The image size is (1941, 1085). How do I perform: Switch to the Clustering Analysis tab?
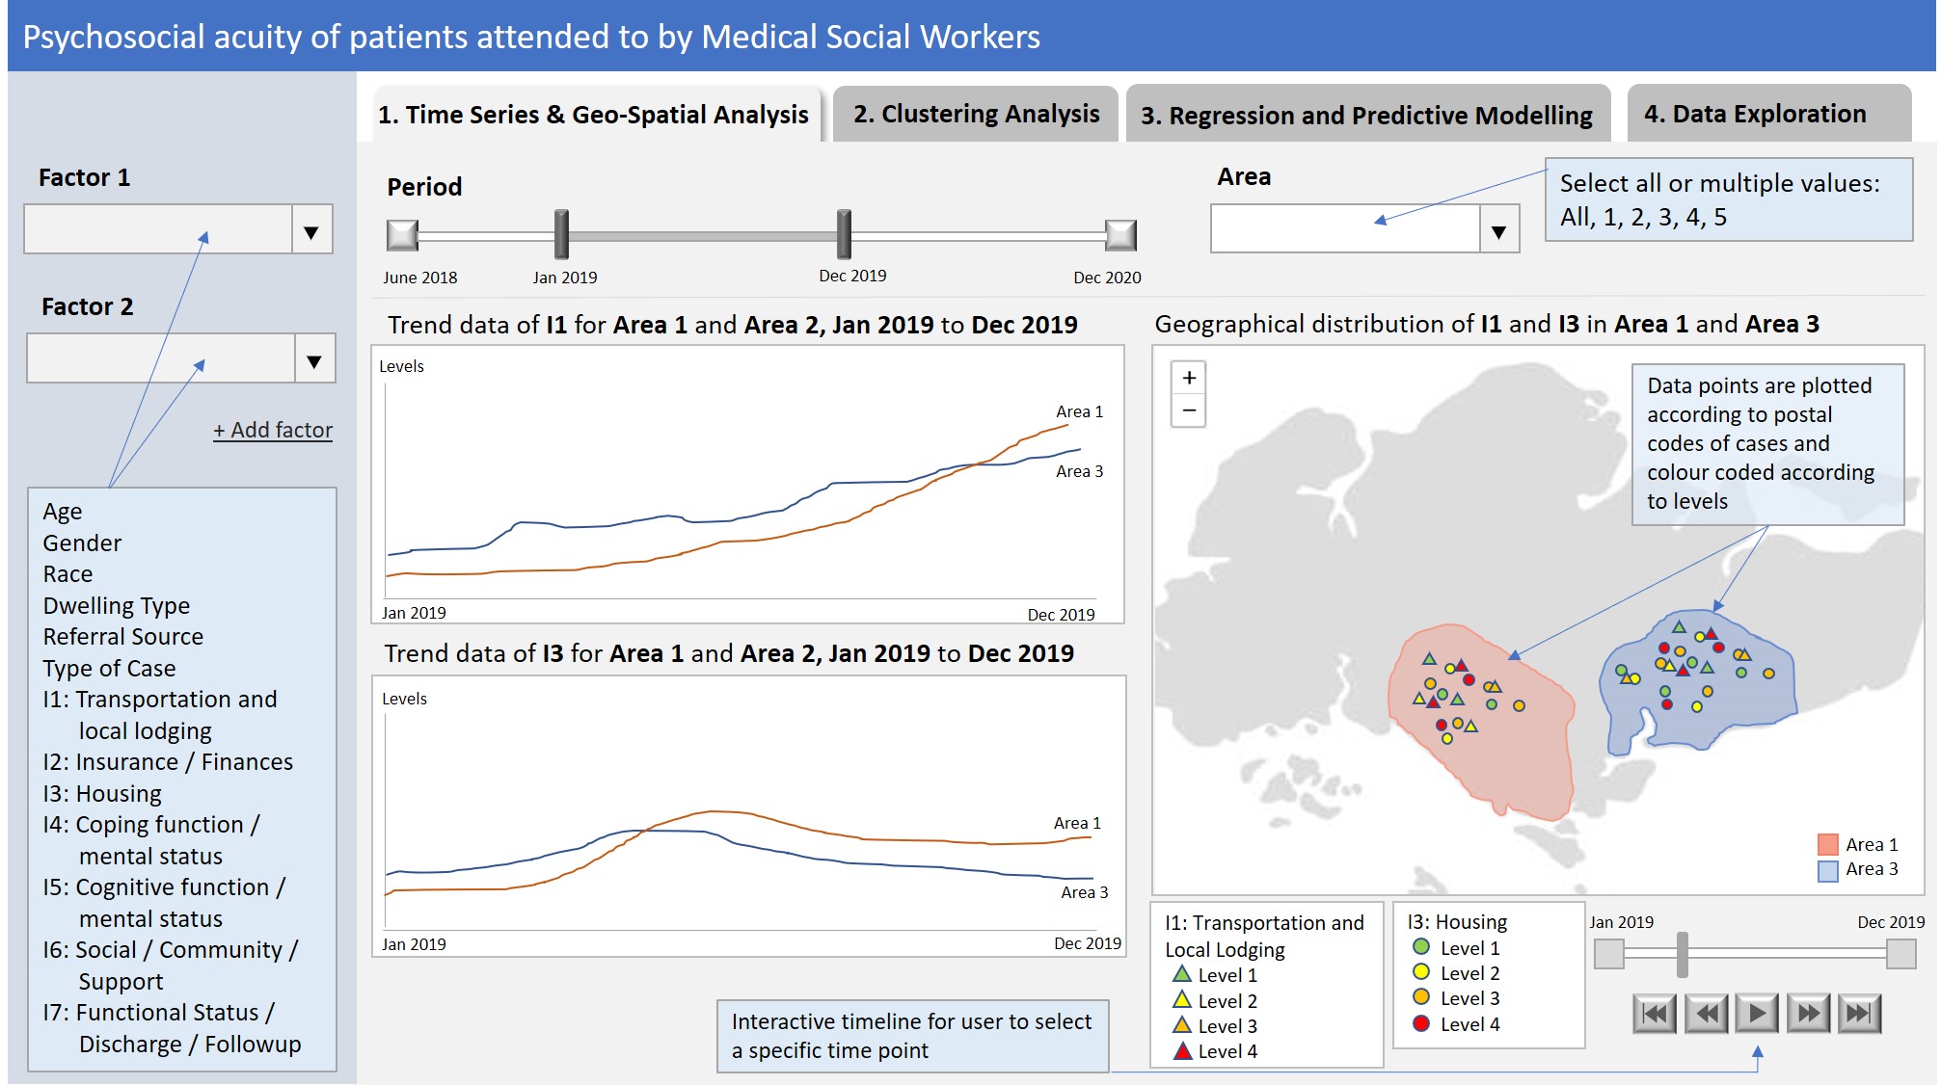(976, 115)
